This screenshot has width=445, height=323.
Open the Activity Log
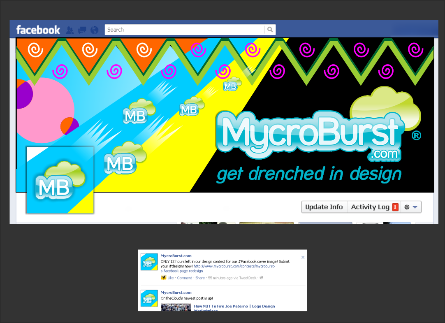coord(370,207)
